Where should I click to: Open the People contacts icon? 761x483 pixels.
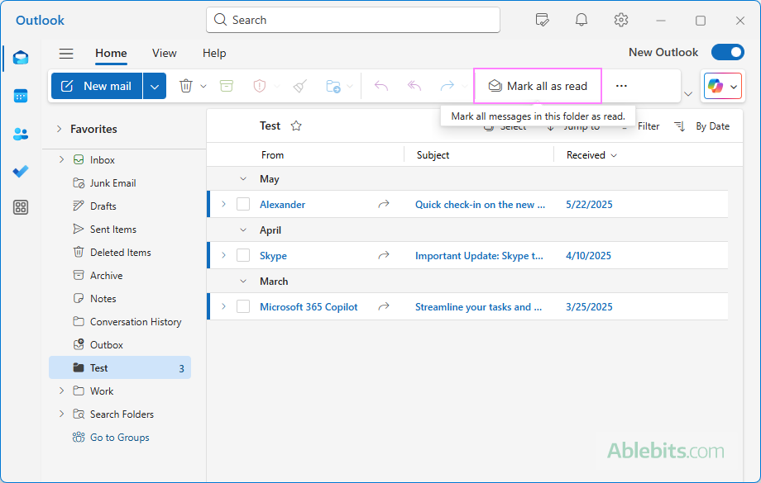[x=21, y=134]
